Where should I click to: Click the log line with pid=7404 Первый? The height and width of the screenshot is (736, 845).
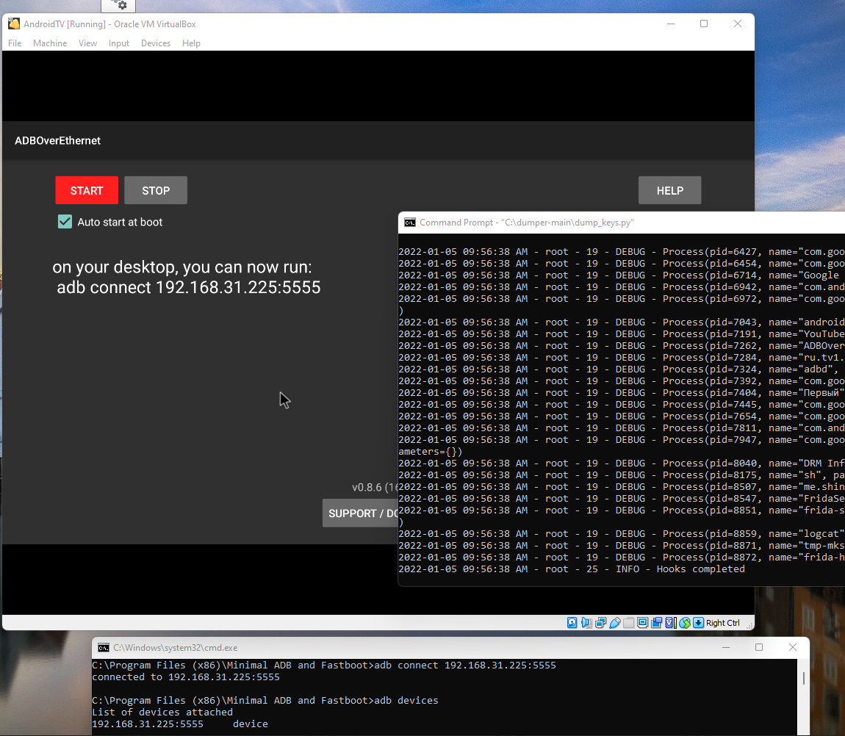(x=622, y=393)
